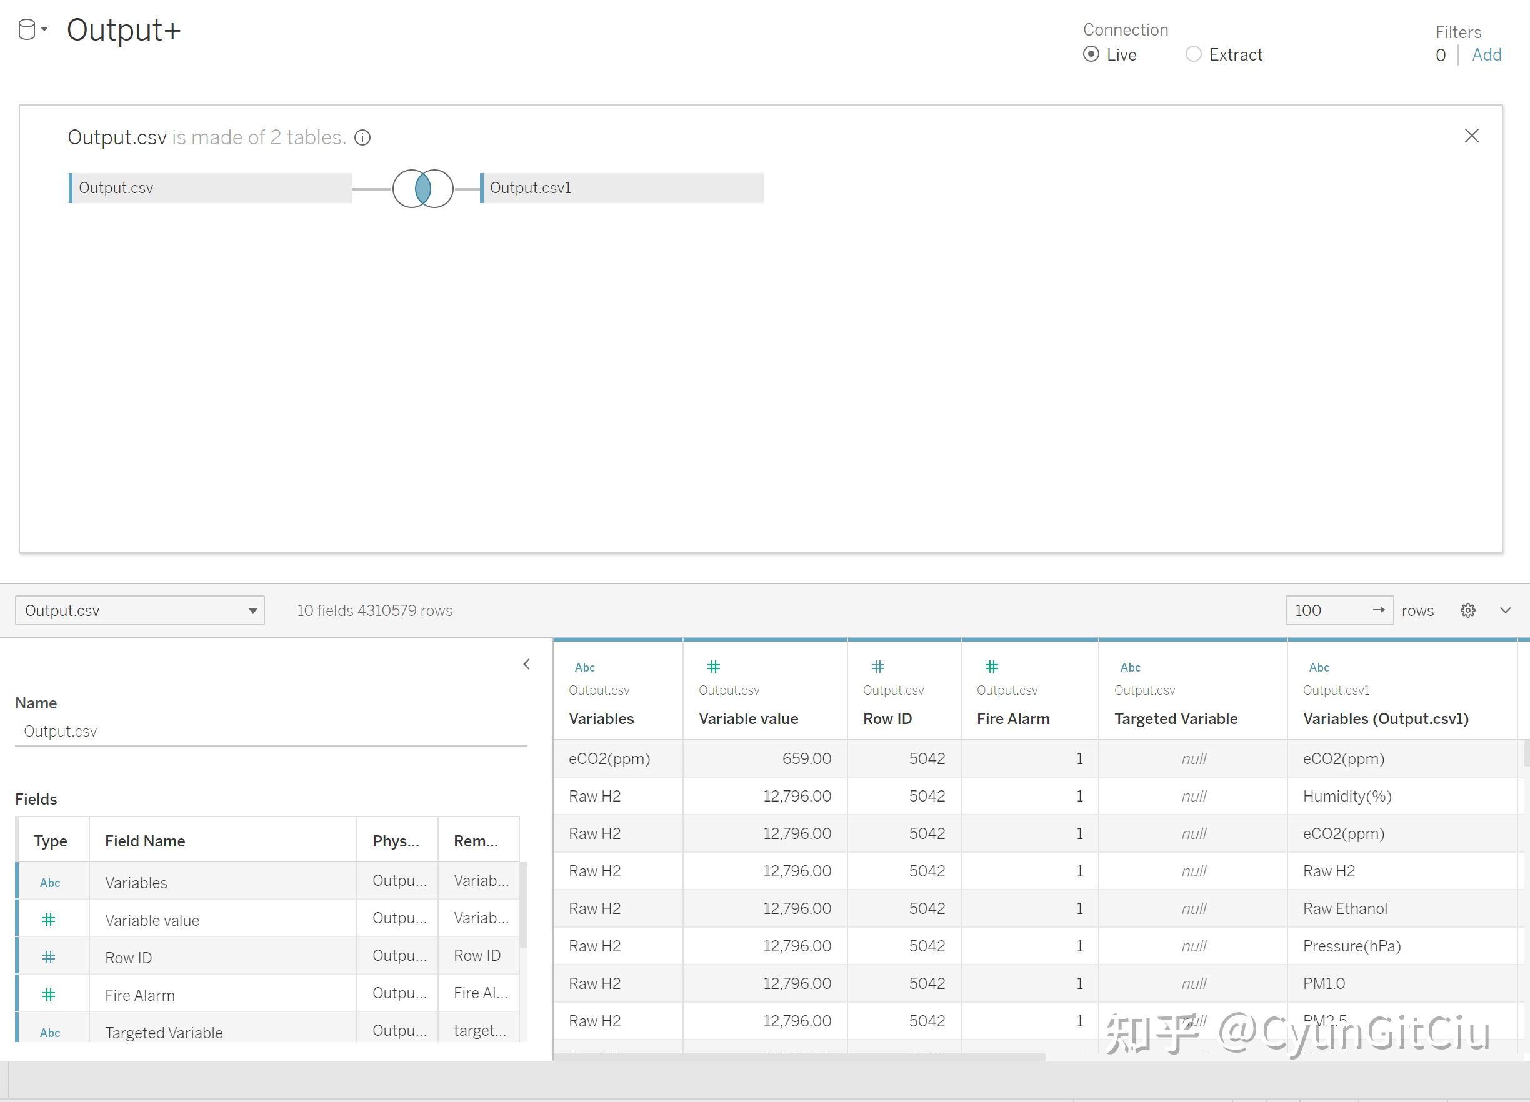1530x1102 pixels.
Task: Expand the chevron beside the settings gear
Action: tap(1505, 610)
